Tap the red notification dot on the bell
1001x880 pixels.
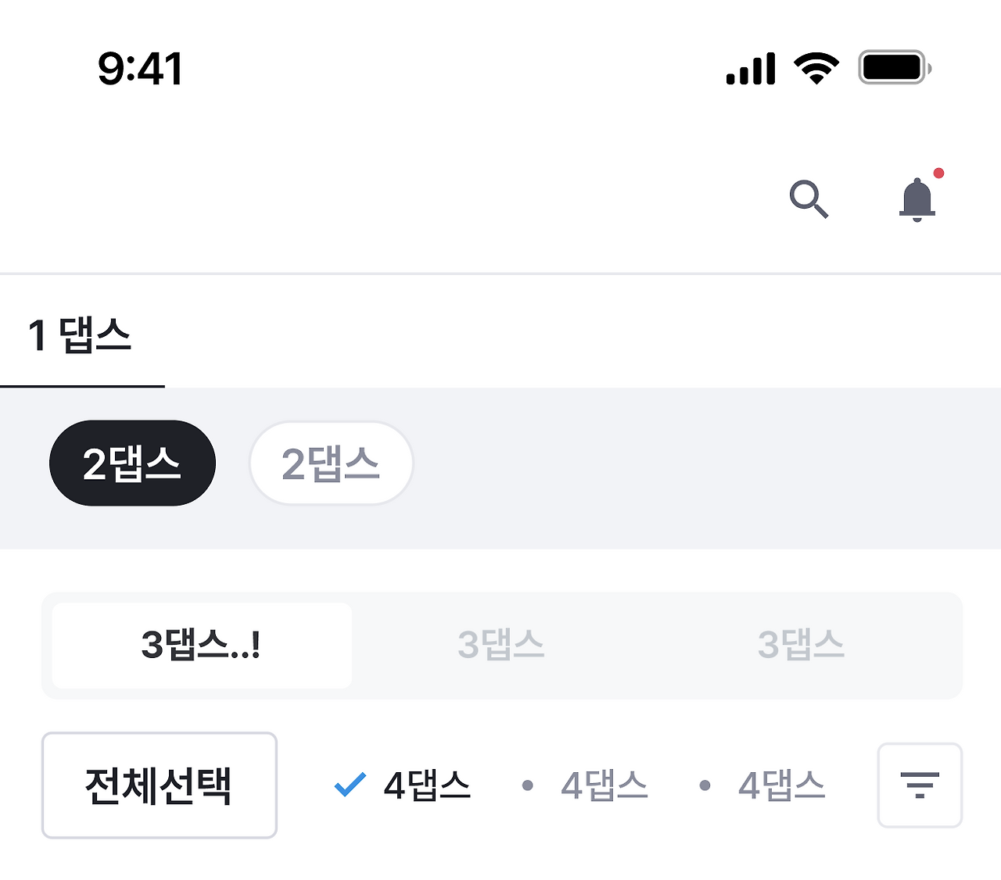point(938,173)
